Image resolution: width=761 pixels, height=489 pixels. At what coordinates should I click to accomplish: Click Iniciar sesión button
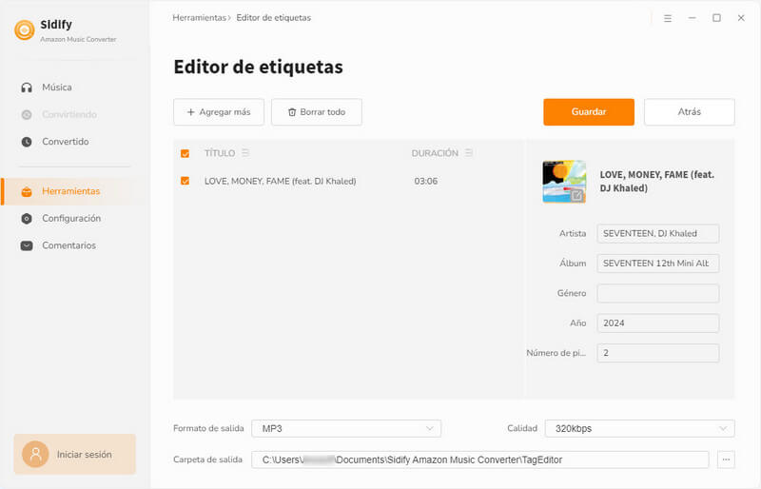75,455
